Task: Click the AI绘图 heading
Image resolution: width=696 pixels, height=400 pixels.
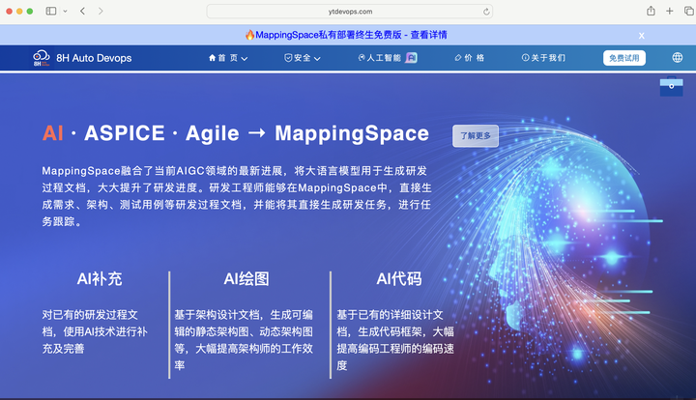Action: [246, 279]
